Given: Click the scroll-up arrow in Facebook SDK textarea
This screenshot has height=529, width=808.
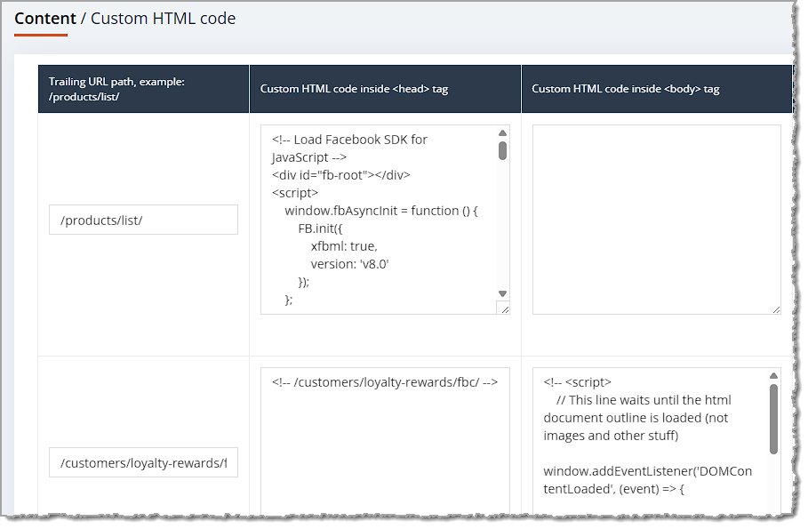Looking at the screenshot, I should pyautogui.click(x=503, y=133).
